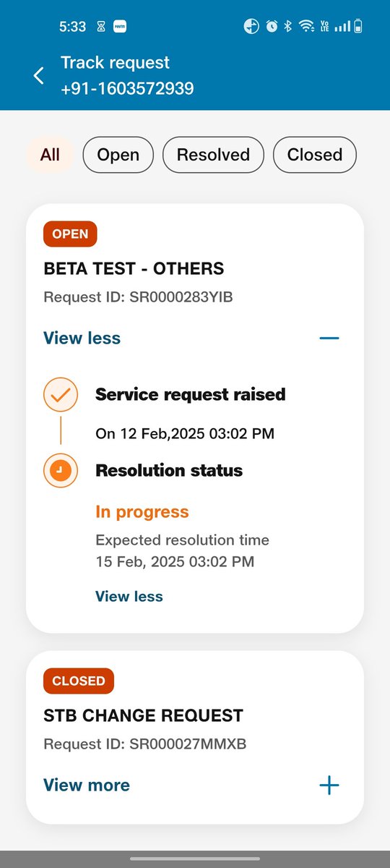Image resolution: width=390 pixels, height=868 pixels.
Task: Filter requests by Open
Action: click(118, 155)
